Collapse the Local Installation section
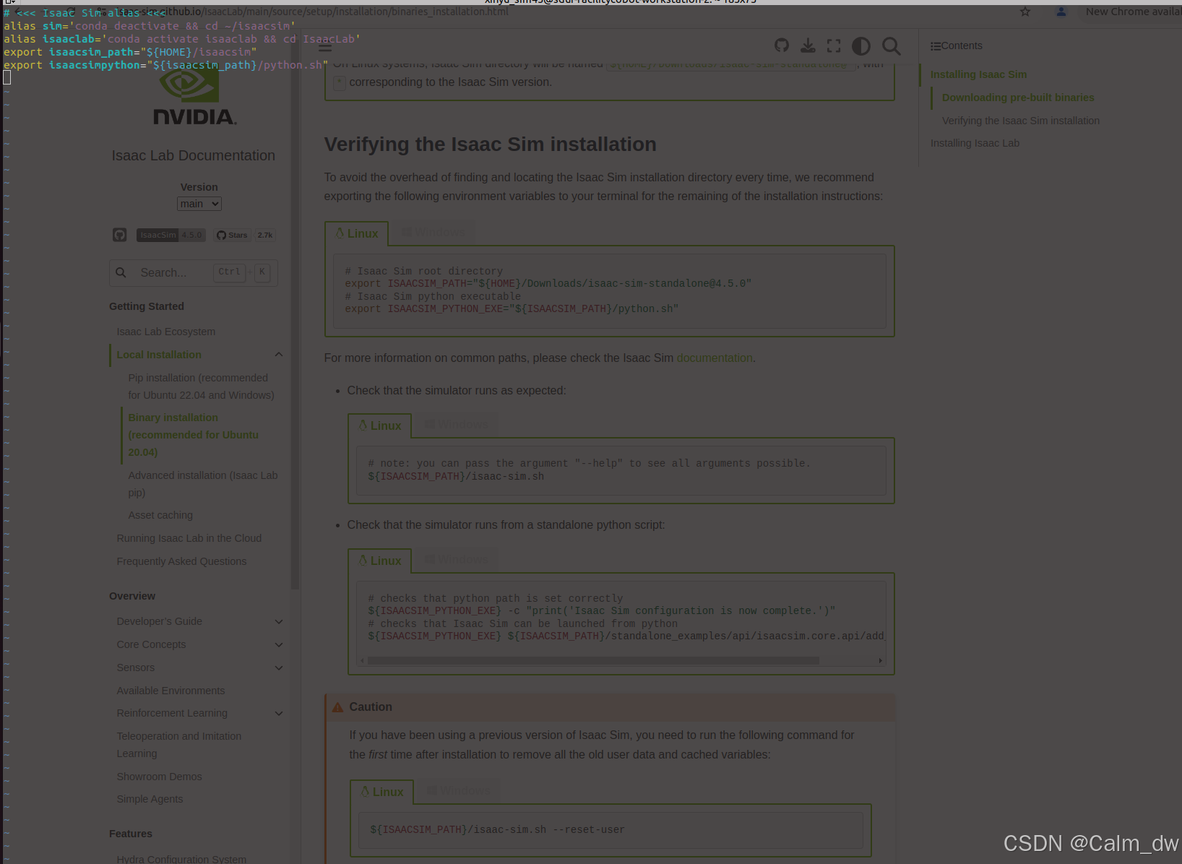The width and height of the screenshot is (1182, 864). (x=279, y=355)
